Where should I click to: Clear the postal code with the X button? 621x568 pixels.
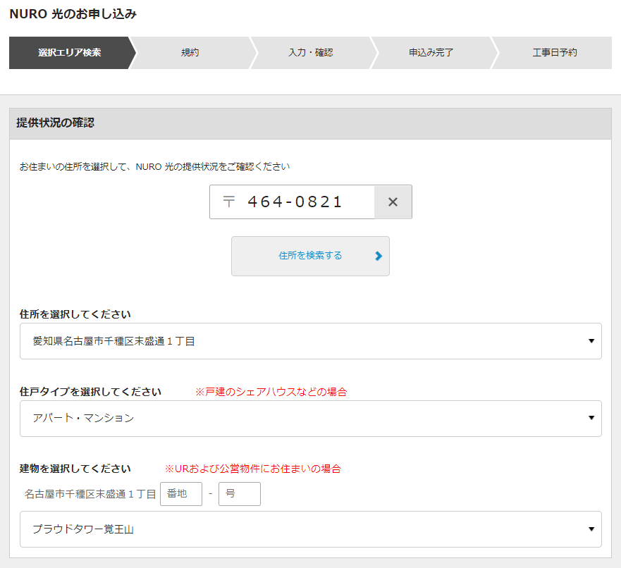[393, 202]
